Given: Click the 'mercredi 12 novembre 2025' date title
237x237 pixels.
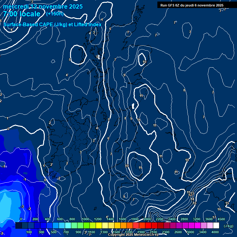Looking at the screenshot, I should tap(43, 6).
